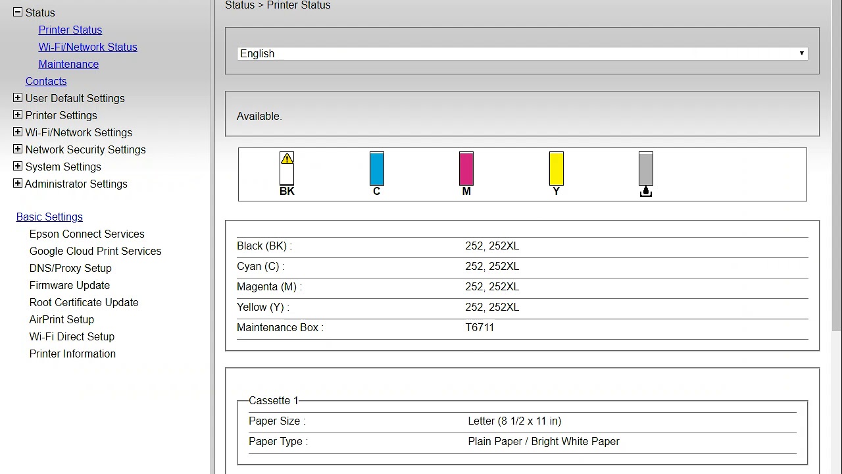Click the Yellow ink level indicator

556,169
